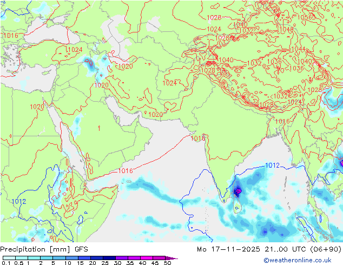Select the 35–40 mm legend color swatch
This screenshot has width=343, height=265.
click(134, 258)
